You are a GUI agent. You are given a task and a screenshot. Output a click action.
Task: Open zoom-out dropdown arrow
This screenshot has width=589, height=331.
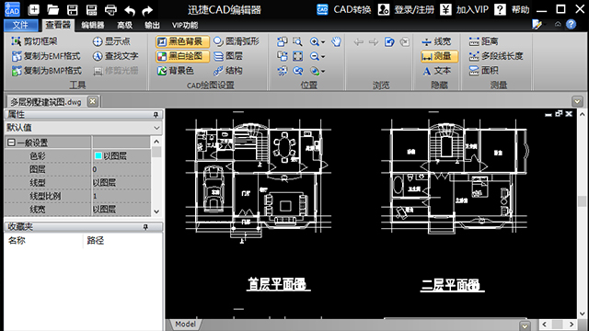[x=323, y=57]
